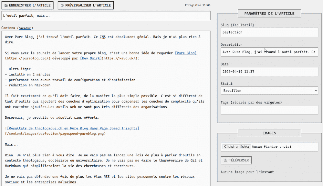This screenshot has height=186, width=323.
Task: Follow the Pure Blog link in the text
Action: 186,53
